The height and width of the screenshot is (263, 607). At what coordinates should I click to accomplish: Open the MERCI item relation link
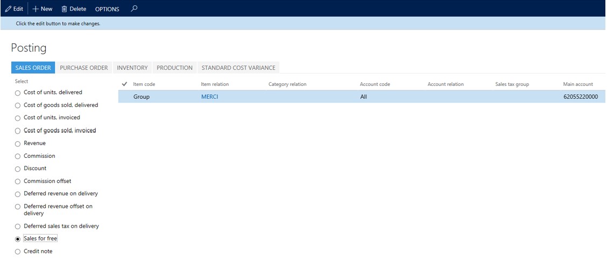coord(209,97)
